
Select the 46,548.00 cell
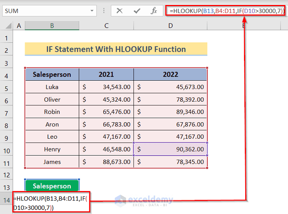point(106,149)
